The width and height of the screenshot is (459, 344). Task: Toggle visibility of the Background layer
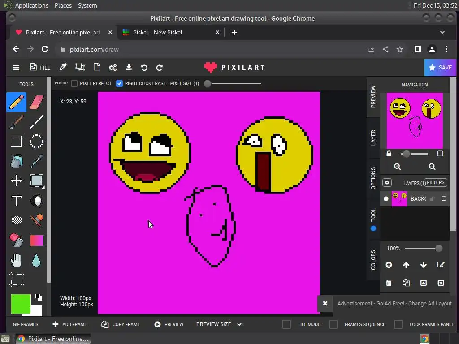click(386, 199)
